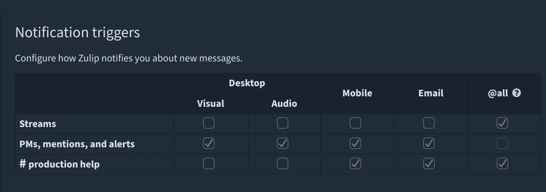546x192 pixels.
Task: Click the Notification triggers heading
Action: click(x=77, y=33)
